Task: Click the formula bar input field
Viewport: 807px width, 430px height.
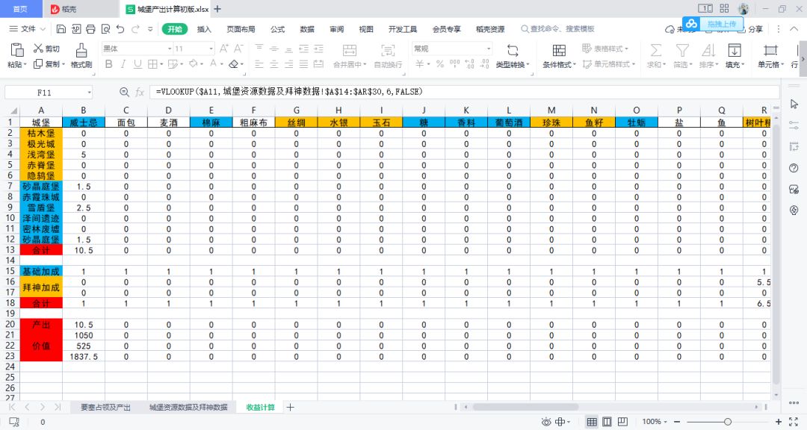Action: [x=463, y=92]
